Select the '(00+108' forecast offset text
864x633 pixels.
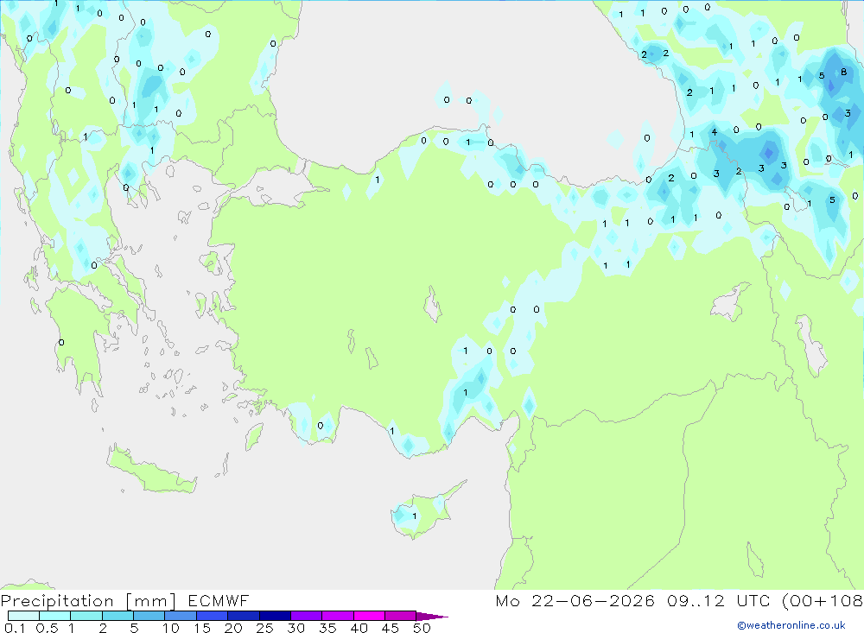click(823, 600)
